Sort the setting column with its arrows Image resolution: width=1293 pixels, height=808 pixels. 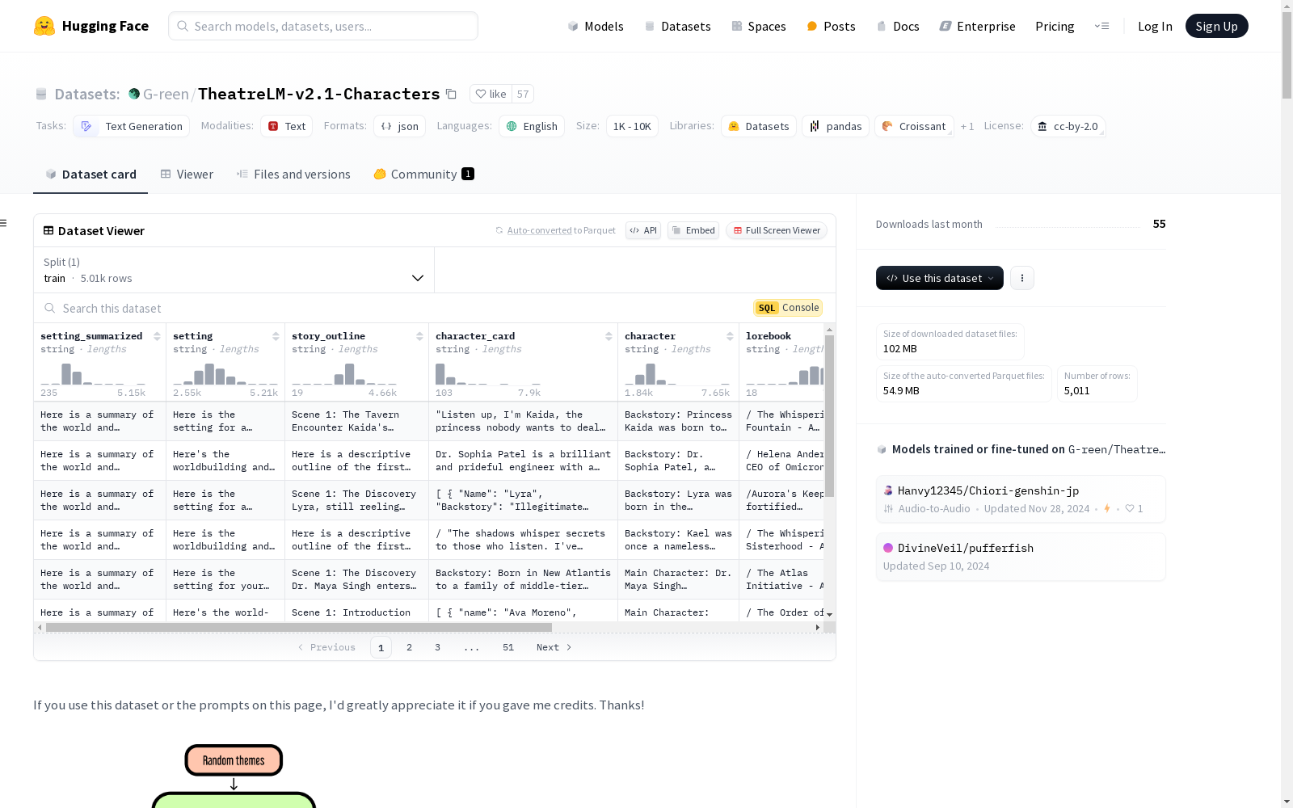(x=276, y=336)
